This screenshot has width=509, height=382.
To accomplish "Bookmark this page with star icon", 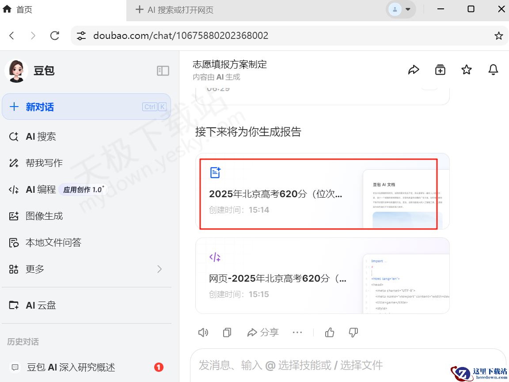I will [498, 36].
